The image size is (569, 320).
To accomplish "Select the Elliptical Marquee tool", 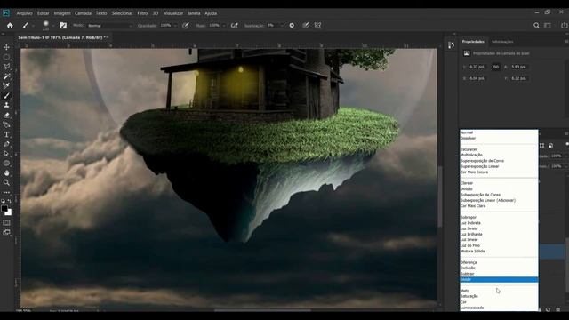I will 6,57.
